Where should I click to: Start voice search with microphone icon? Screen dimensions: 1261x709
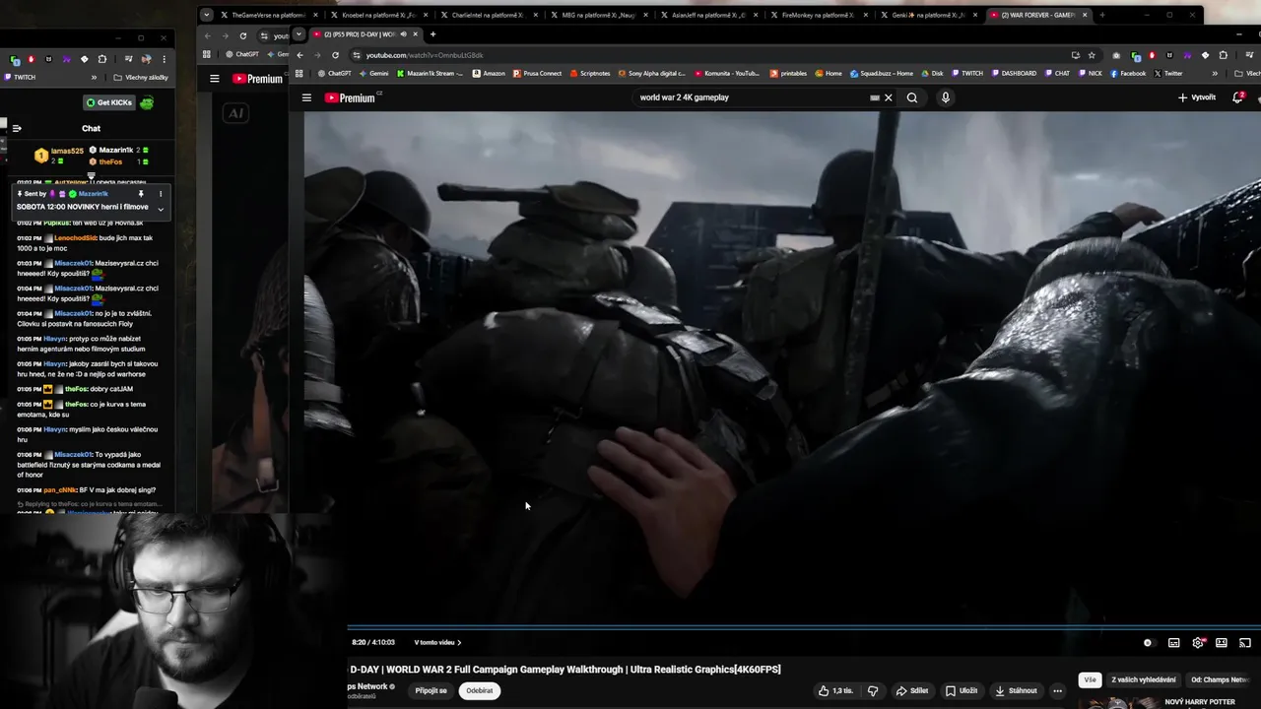[946, 97]
